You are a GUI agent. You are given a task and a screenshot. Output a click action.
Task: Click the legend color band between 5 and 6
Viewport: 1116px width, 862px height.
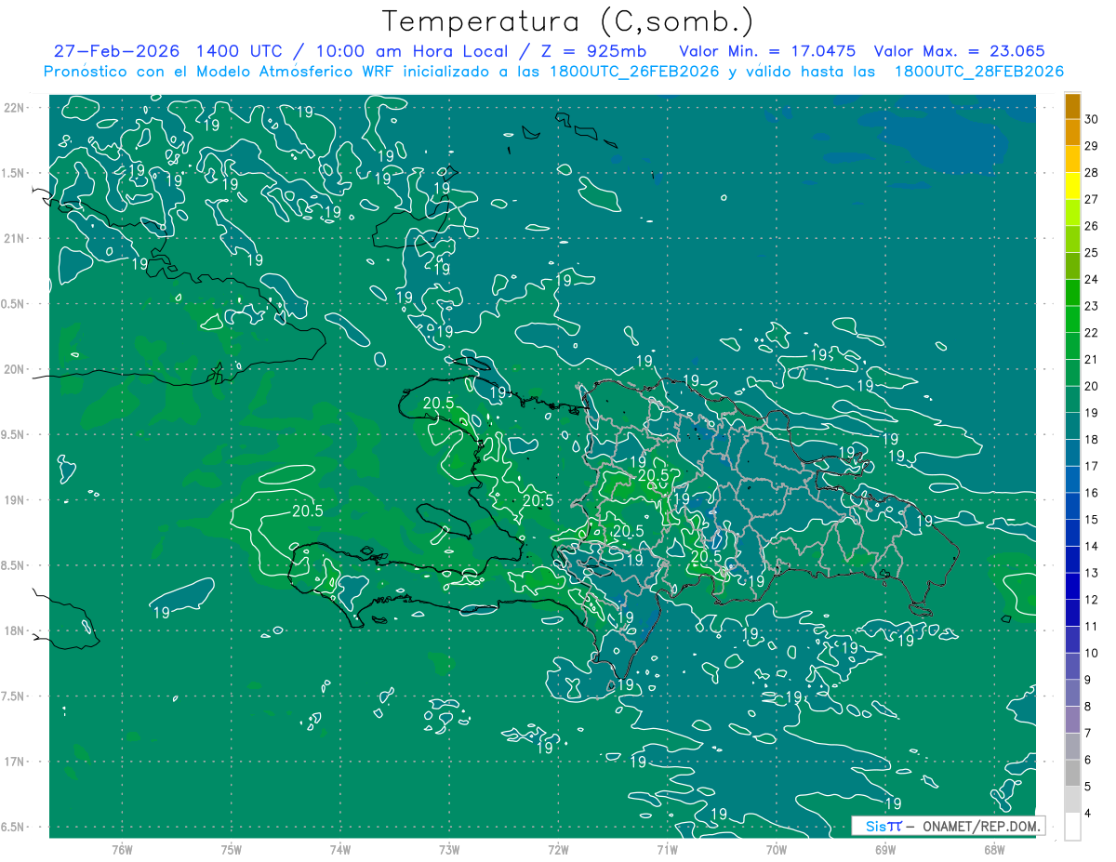(x=1072, y=774)
